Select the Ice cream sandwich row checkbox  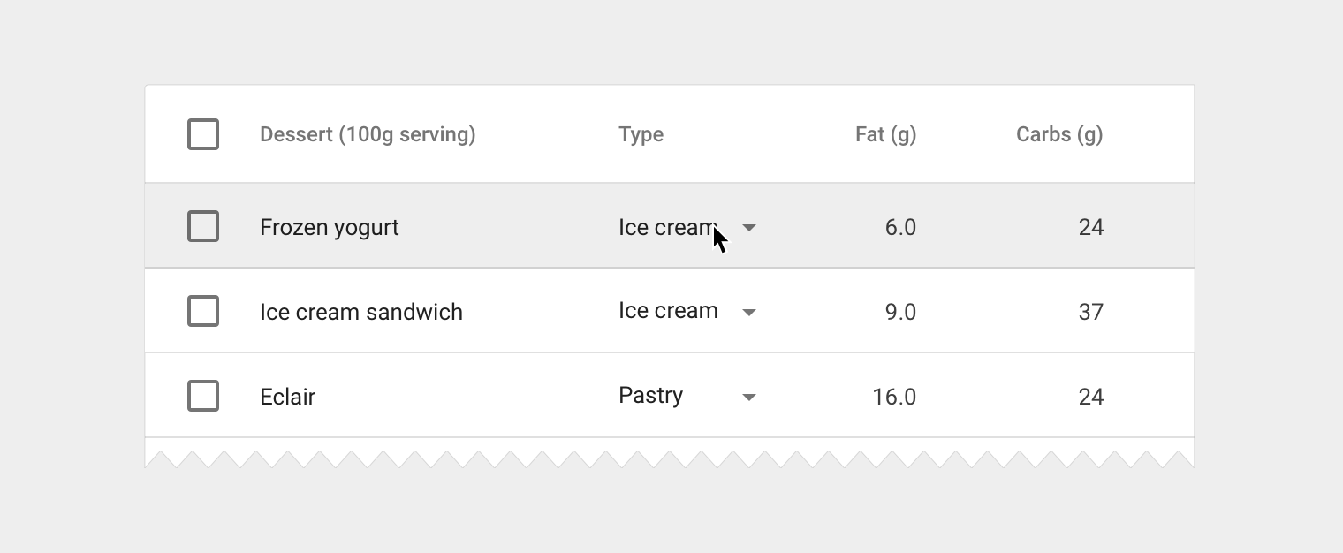pos(203,311)
